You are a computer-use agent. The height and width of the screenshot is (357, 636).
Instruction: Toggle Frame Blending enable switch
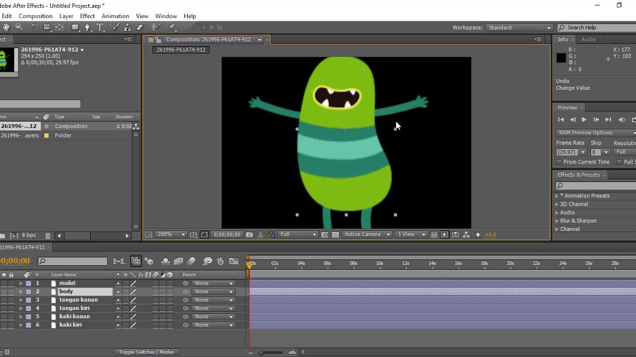(178, 261)
